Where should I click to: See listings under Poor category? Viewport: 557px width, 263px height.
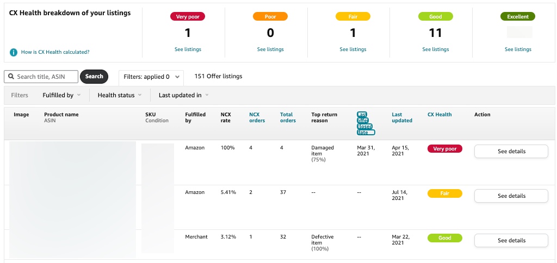point(270,49)
